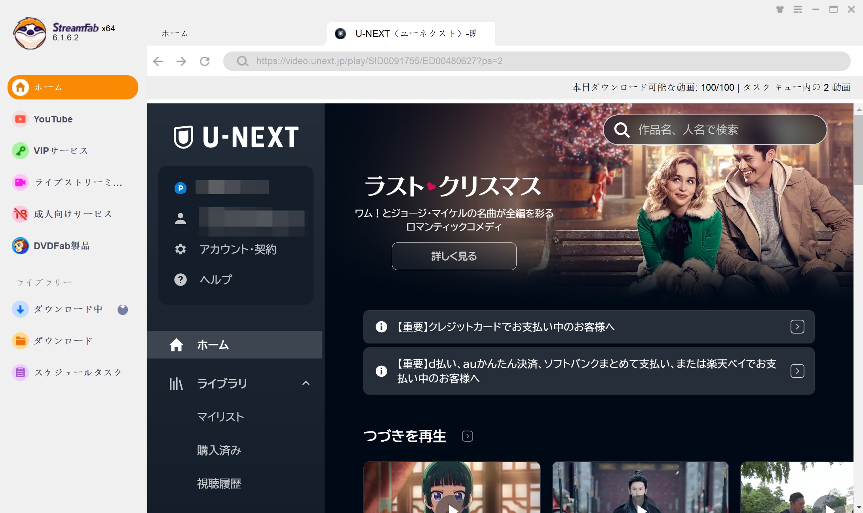Open マイリスト
The image size is (863, 513).
(x=221, y=417)
